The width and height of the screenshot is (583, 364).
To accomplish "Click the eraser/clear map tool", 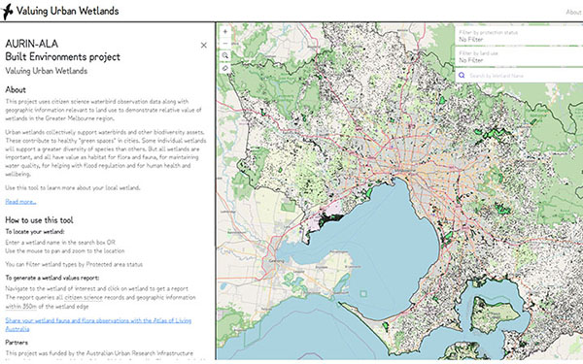I will (x=225, y=68).
